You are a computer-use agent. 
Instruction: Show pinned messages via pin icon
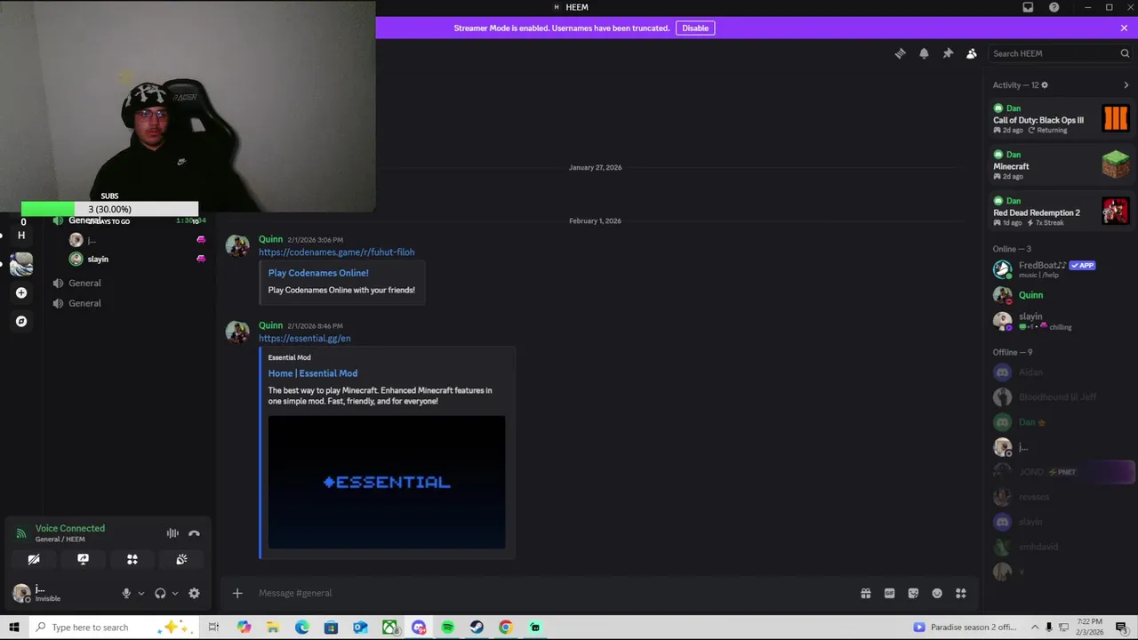point(948,53)
